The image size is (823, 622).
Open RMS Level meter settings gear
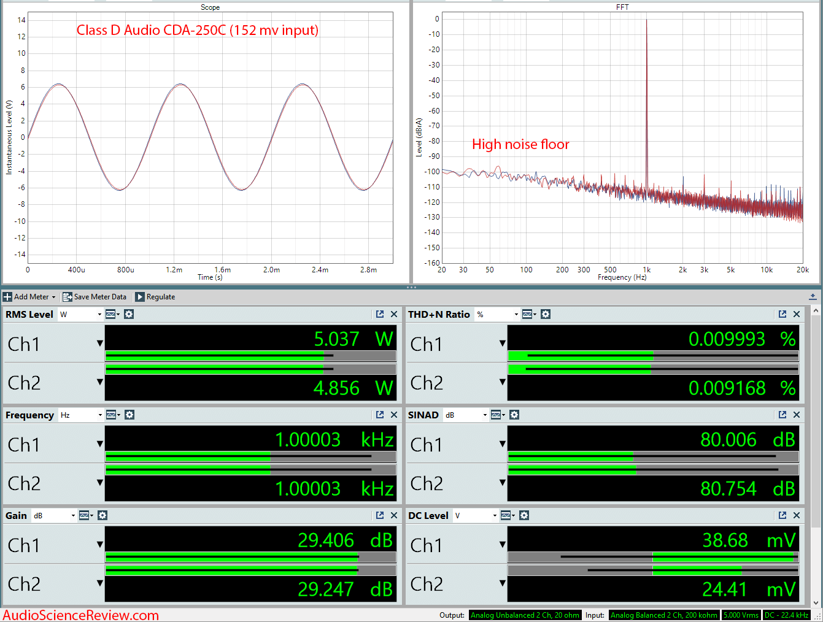129,314
